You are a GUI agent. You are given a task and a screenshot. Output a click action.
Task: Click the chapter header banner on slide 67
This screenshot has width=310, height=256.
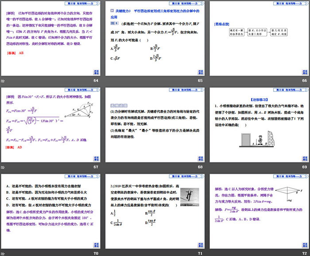82,90
